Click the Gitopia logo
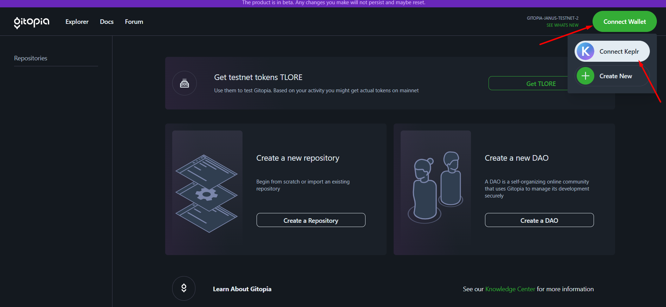 32,22
